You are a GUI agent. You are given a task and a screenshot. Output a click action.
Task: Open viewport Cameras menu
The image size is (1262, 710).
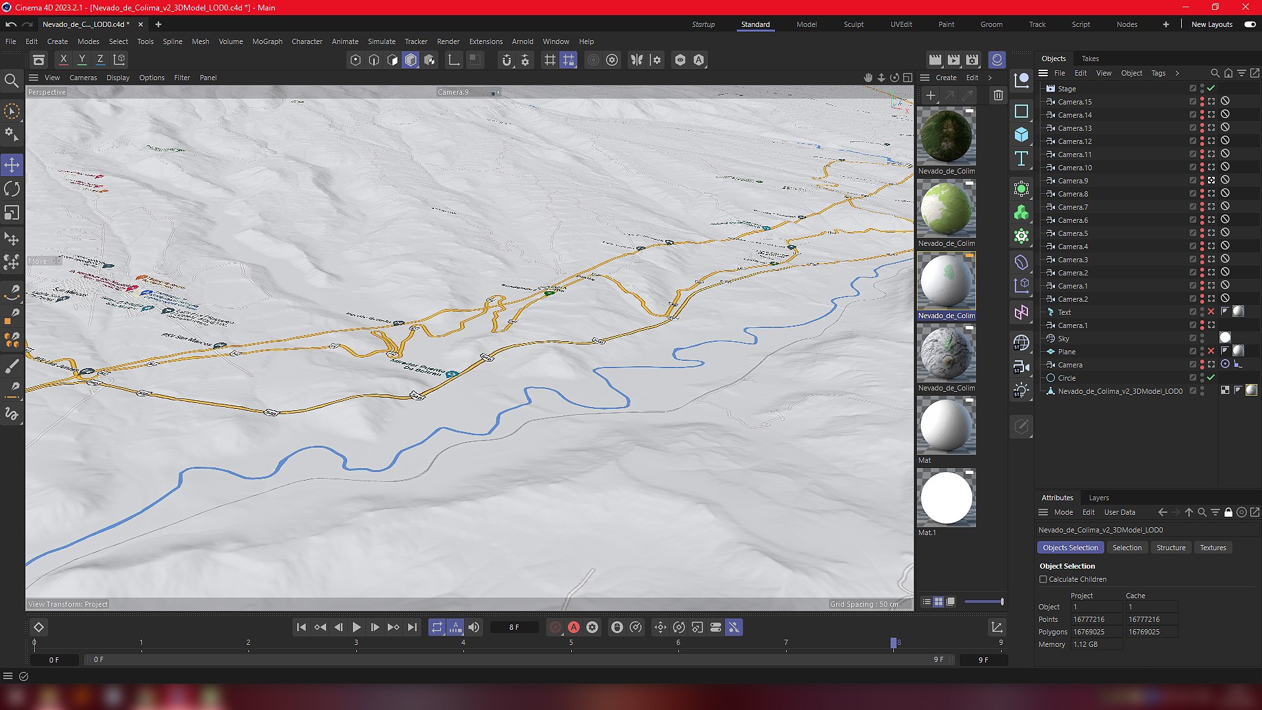(83, 78)
